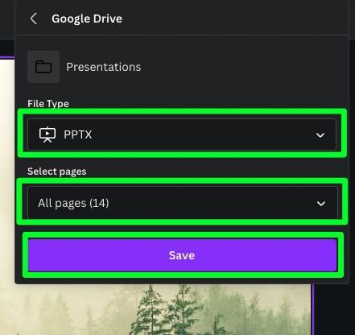This screenshot has height=335, width=355.
Task: Click the Google Drive panel title
Action: pos(87,19)
